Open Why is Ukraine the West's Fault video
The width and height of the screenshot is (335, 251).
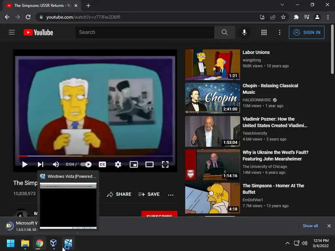coord(275,156)
